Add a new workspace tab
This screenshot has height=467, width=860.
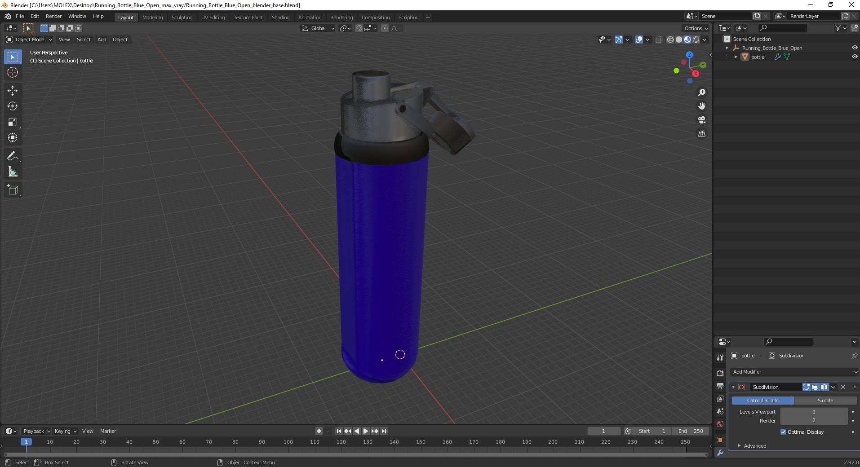428,17
